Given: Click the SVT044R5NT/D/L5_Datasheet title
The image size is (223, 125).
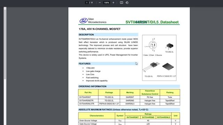Looking at the screenshot, I should click(152, 22).
